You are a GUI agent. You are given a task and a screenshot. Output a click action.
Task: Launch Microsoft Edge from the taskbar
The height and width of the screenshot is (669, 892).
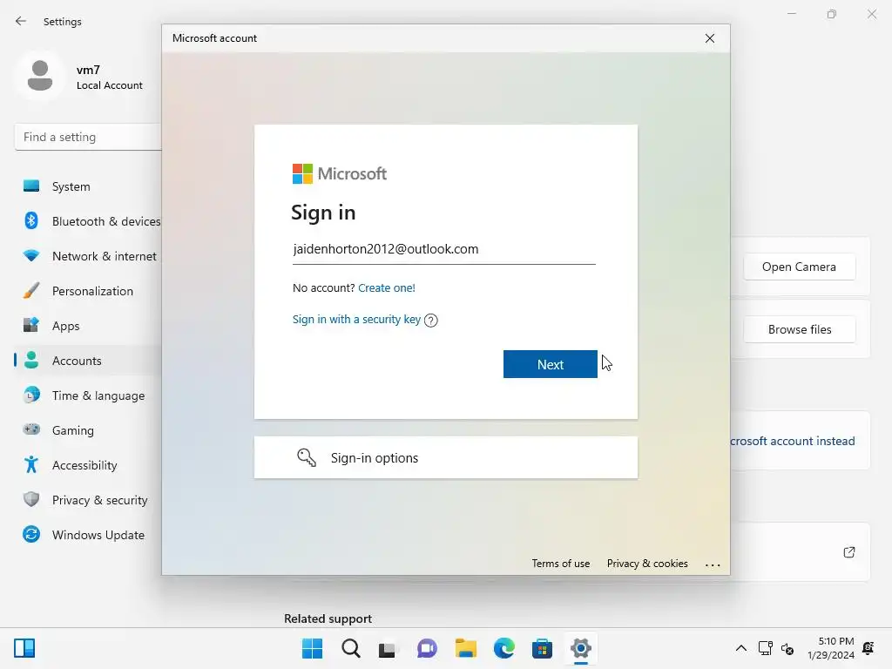tap(504, 648)
